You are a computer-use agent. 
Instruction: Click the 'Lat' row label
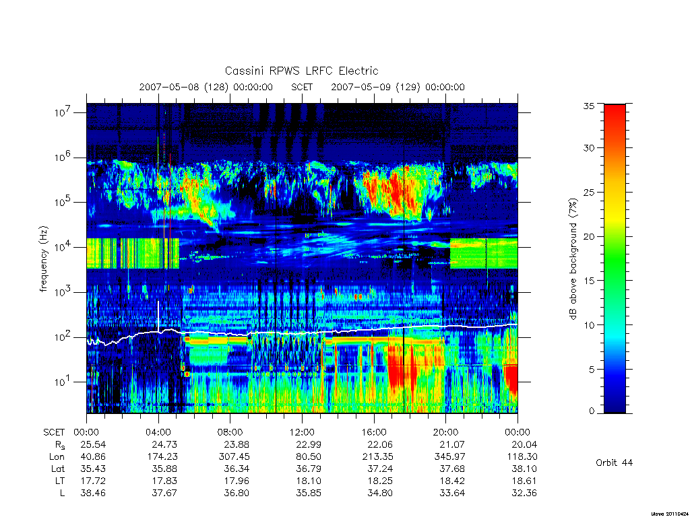(x=58, y=469)
